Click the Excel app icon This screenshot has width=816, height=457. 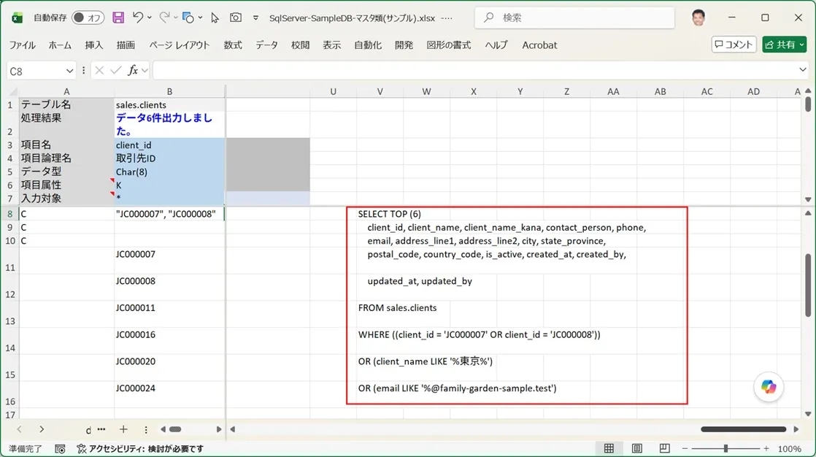pyautogui.click(x=18, y=18)
